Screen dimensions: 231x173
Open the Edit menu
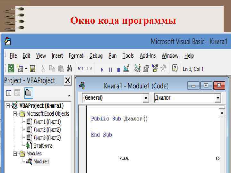point(26,56)
